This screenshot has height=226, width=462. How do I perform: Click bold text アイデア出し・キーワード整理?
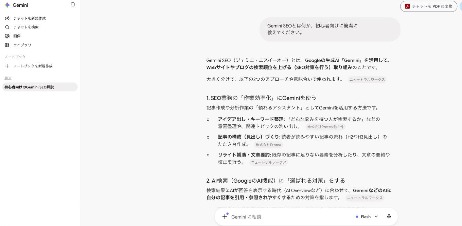pyautogui.click(x=251, y=119)
